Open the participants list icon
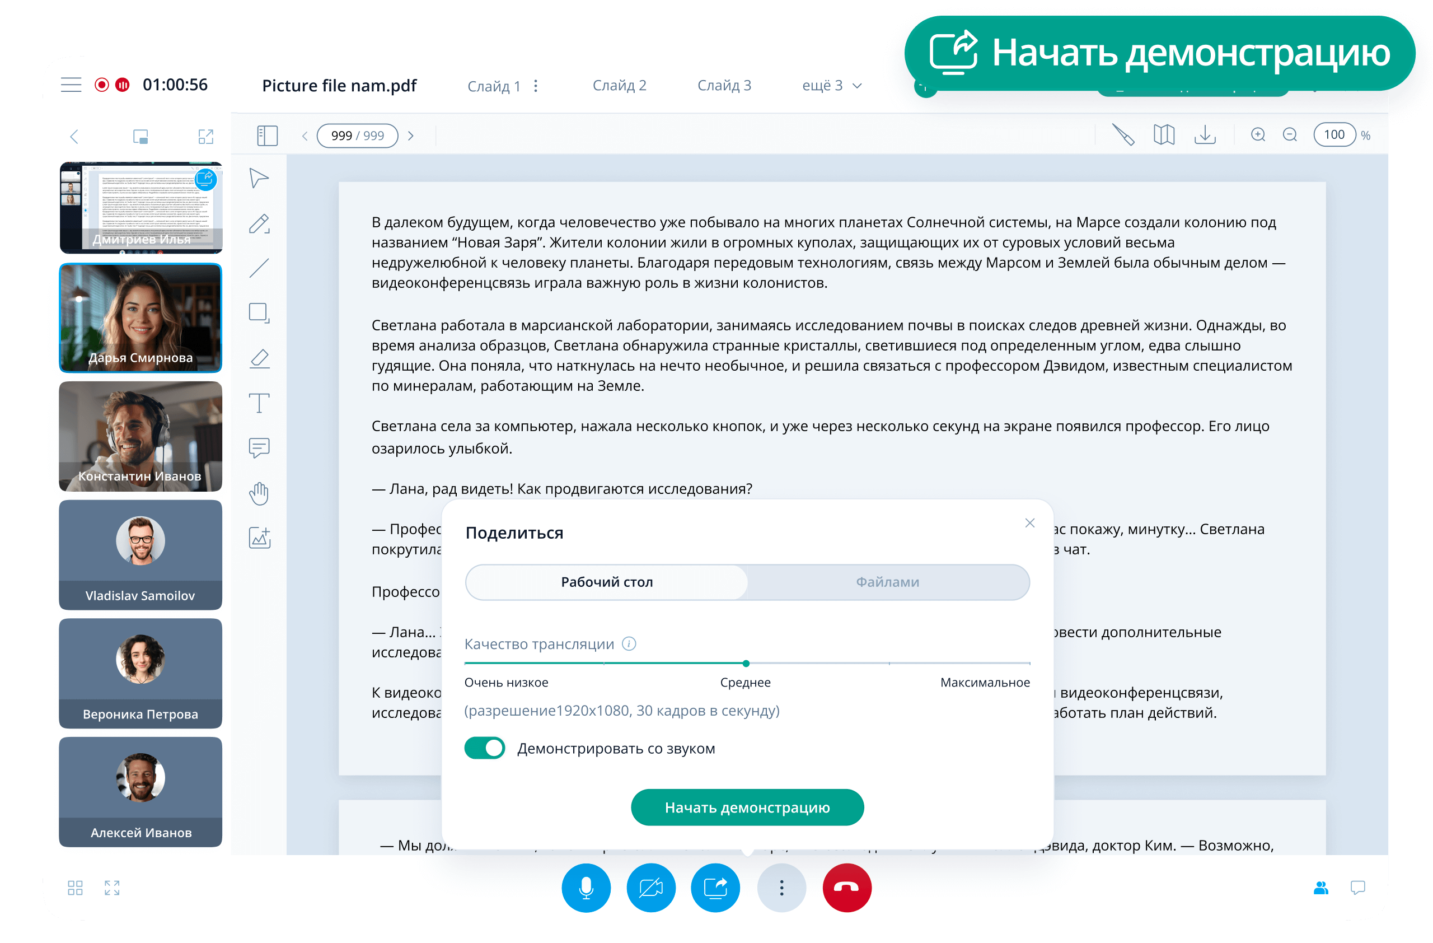This screenshot has height=943, width=1433. click(x=1321, y=888)
